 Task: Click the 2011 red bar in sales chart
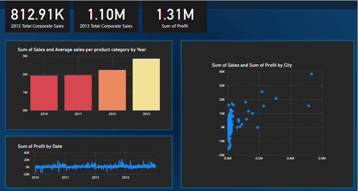[78, 93]
